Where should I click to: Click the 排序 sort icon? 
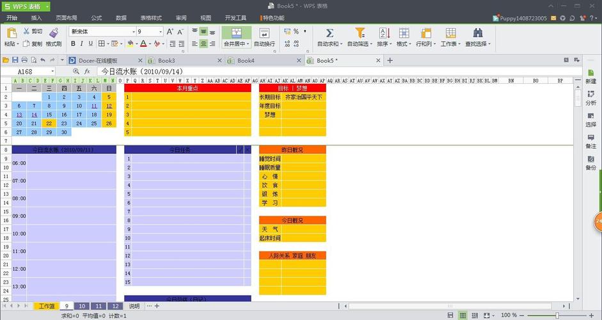point(384,33)
